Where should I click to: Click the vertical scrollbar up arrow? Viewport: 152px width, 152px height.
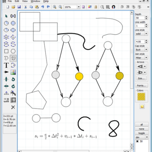point(132,13)
